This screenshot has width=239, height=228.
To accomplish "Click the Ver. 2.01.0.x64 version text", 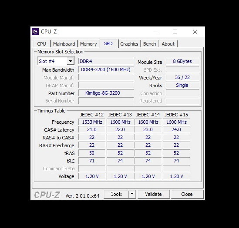I will tap(82, 196).
